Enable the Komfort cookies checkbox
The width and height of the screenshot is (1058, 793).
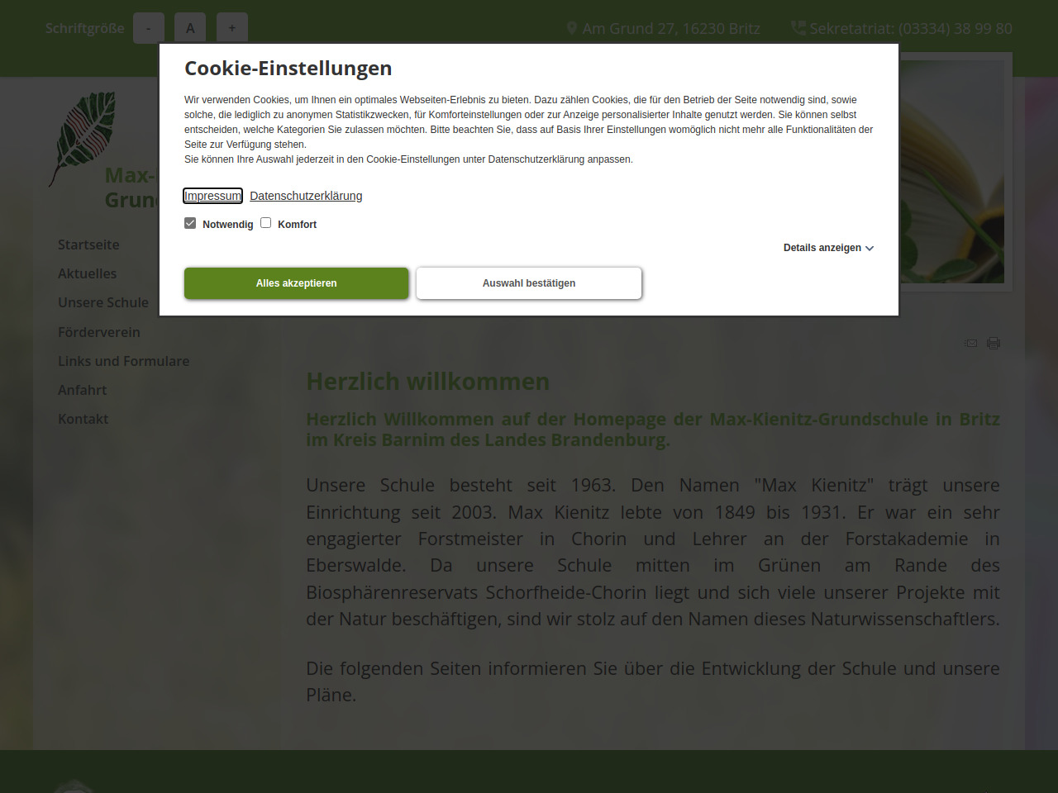pos(266,223)
